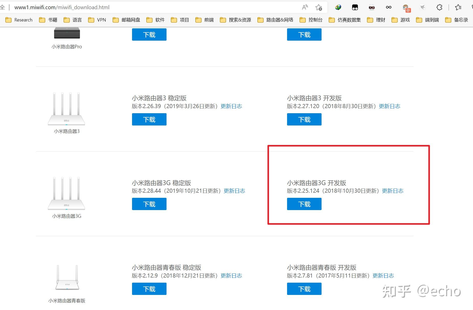The width and height of the screenshot is (473, 310).
Task: Open the 仿真数据集 bookmarks folder
Action: [345, 20]
